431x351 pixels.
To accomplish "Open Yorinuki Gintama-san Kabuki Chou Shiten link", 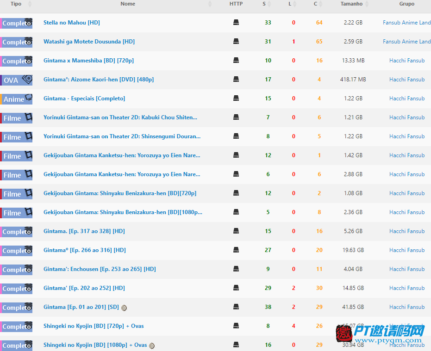I will coord(120,117).
